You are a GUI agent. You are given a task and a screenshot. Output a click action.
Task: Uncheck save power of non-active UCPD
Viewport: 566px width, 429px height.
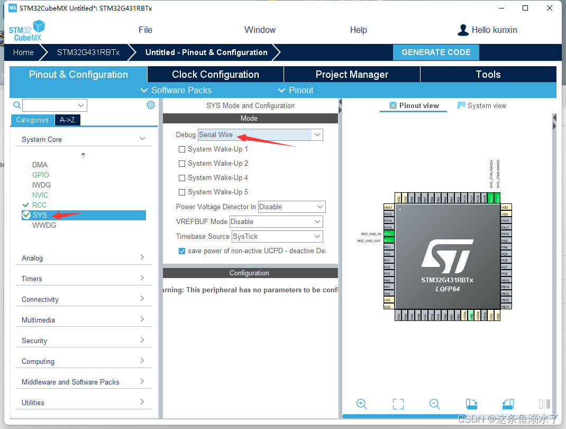pyautogui.click(x=181, y=251)
